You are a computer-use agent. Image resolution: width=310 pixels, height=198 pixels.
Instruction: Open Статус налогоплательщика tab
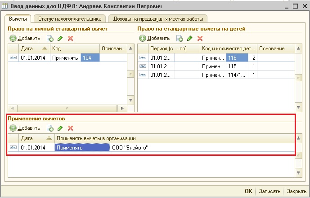(x=70, y=19)
